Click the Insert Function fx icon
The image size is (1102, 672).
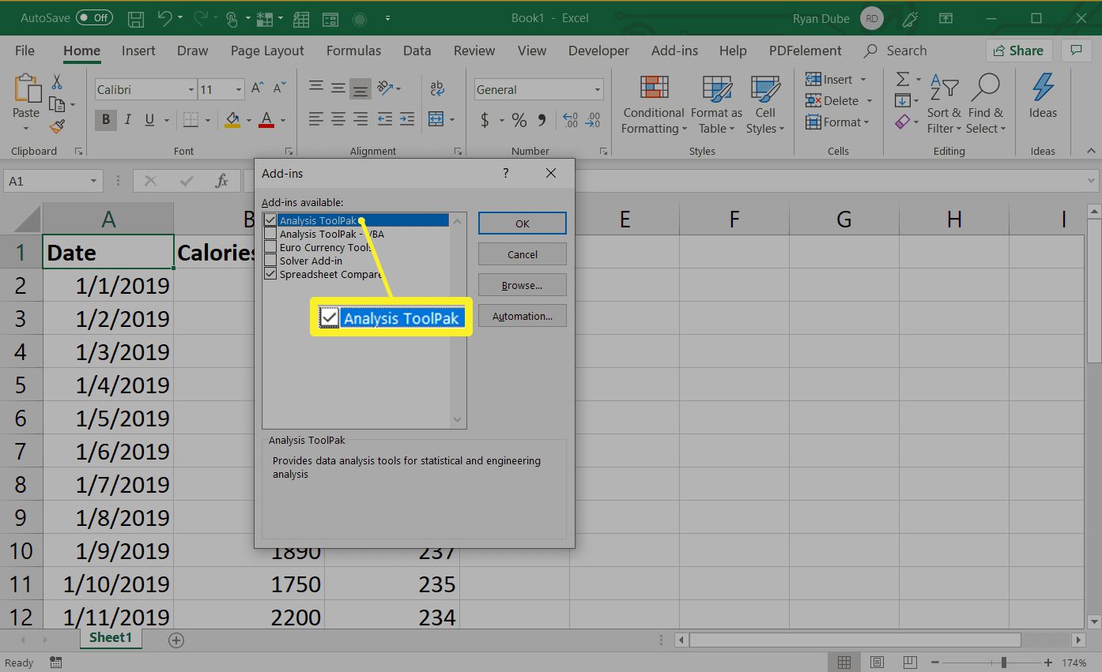pyautogui.click(x=222, y=181)
